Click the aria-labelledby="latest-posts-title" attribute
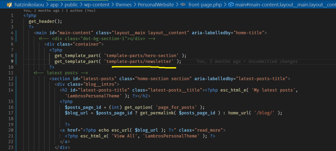 tap(241, 79)
